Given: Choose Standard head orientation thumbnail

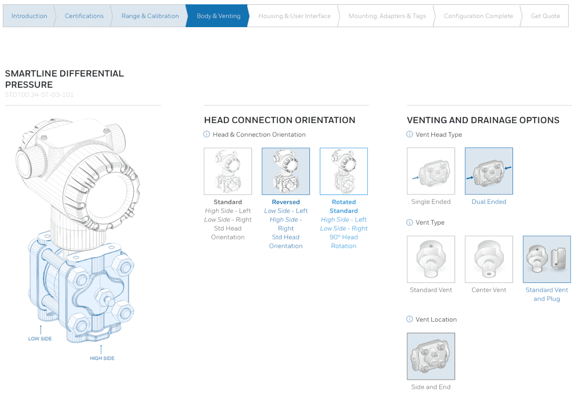Looking at the screenshot, I should pos(228,171).
